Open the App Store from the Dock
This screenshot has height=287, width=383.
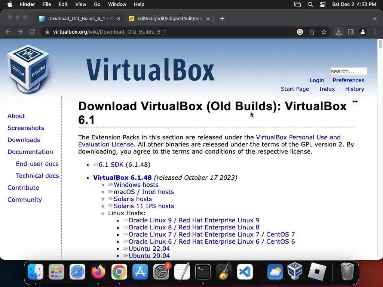[140, 272]
